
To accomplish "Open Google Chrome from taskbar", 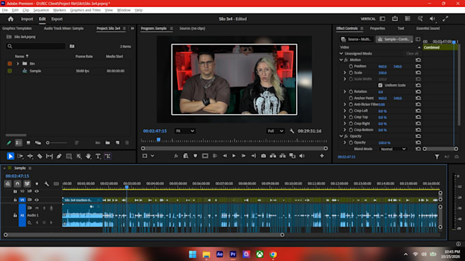I will point(273,254).
